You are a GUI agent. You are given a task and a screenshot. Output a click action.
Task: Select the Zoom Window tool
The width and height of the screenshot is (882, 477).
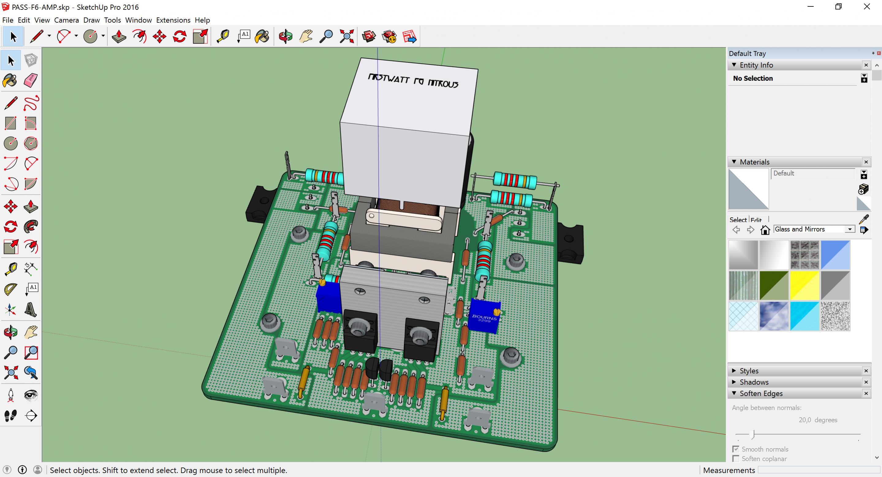click(31, 352)
